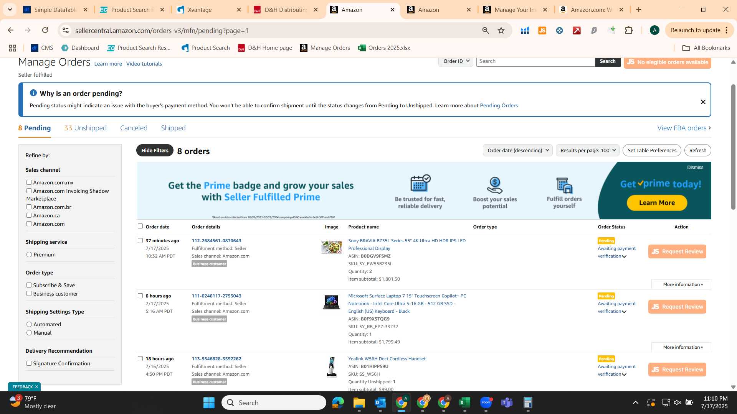
Task: Reload the page with the refresh icon
Action: [x=45, y=30]
